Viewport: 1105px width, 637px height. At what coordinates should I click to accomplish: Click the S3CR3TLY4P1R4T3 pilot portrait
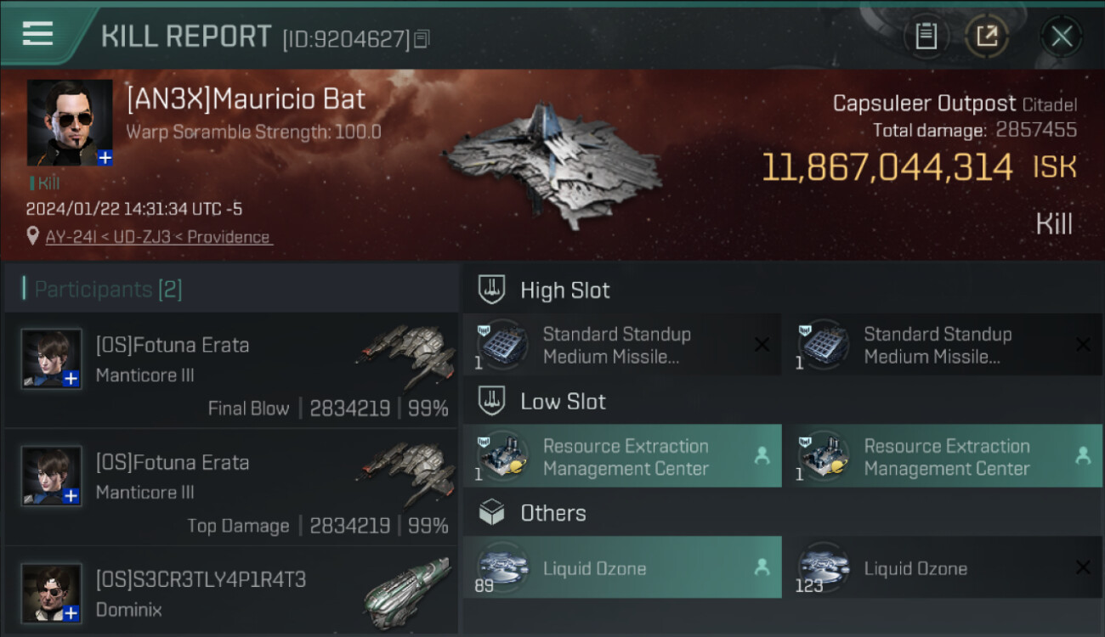(x=52, y=592)
